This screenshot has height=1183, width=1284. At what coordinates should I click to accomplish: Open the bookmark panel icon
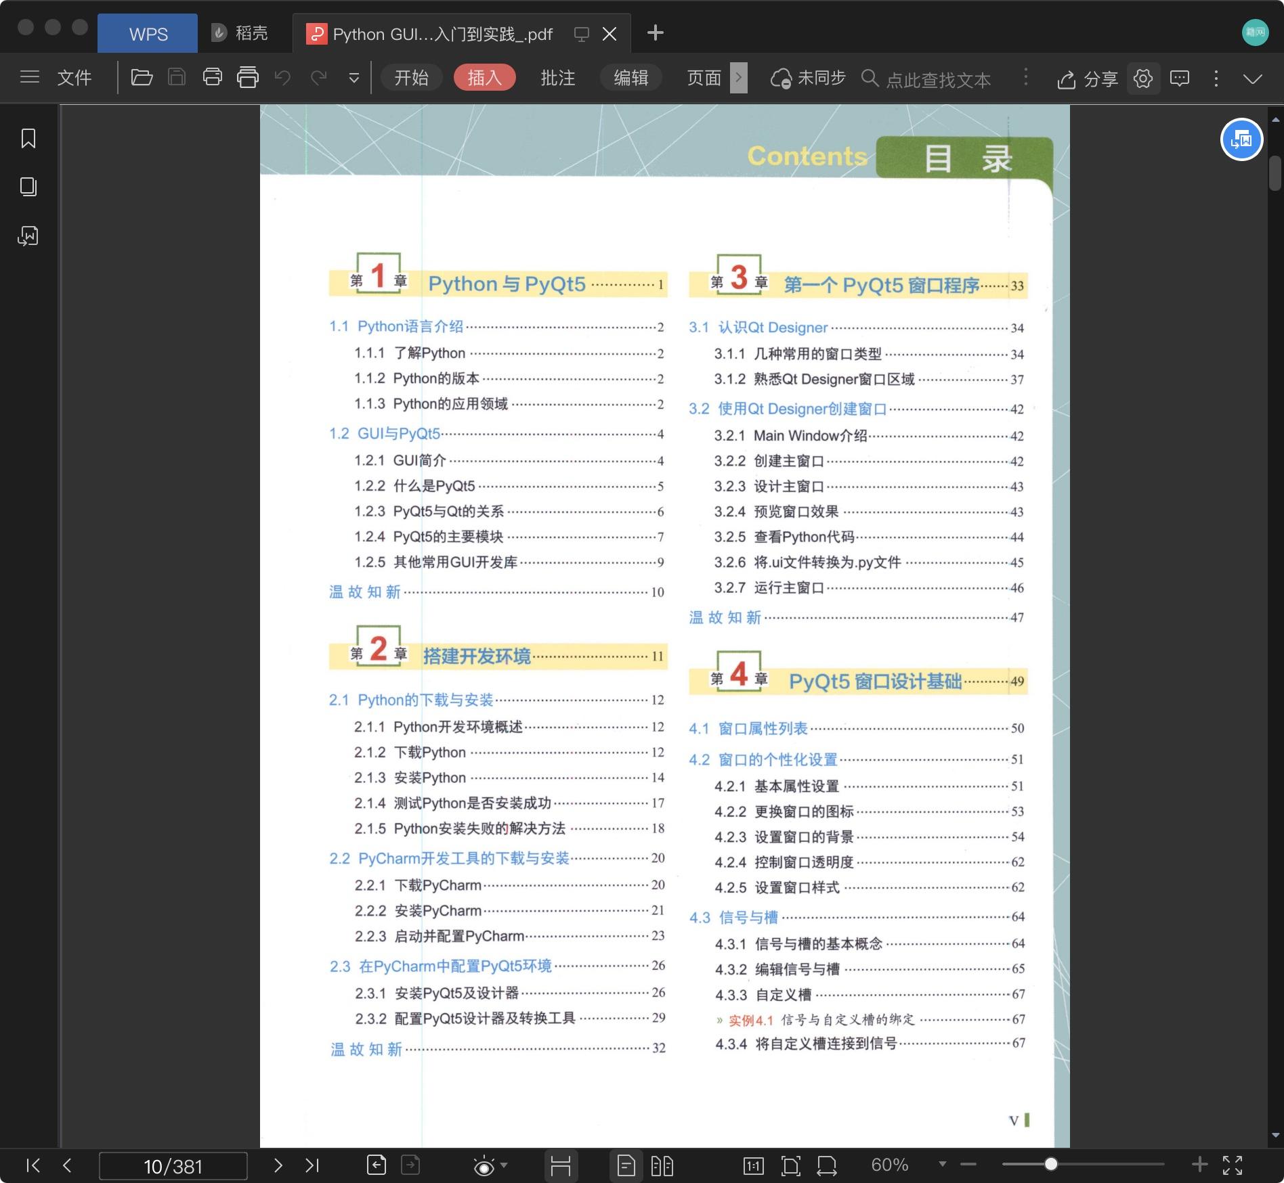pos(28,138)
